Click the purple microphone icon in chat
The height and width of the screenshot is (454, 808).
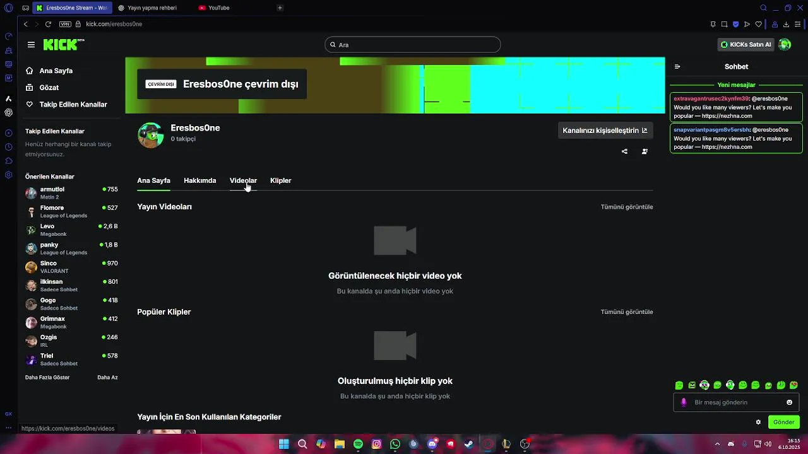[x=684, y=402]
